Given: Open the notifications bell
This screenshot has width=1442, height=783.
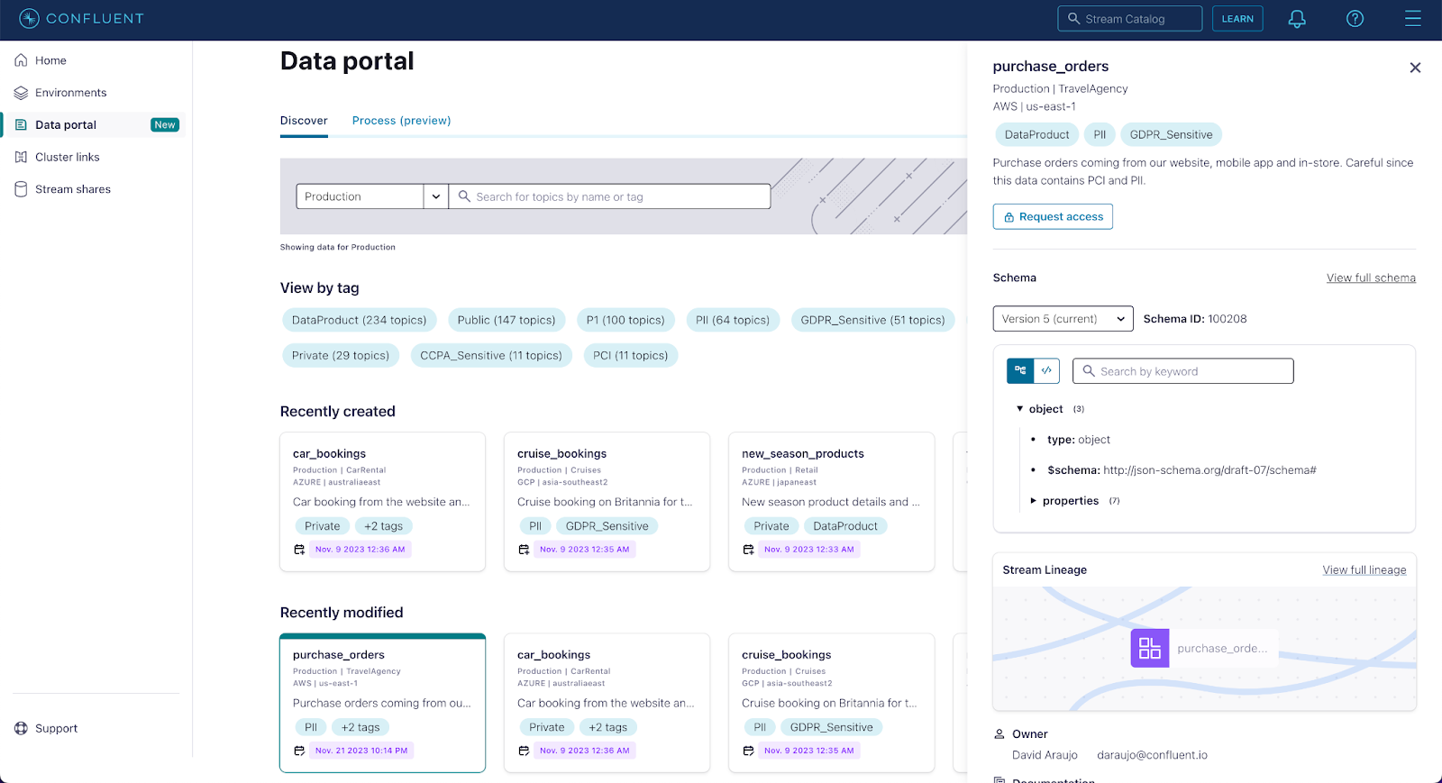Looking at the screenshot, I should pos(1297,19).
